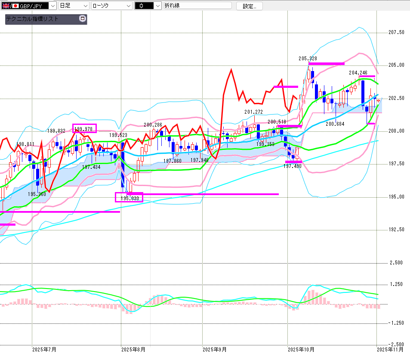410x354 pixels.
Task: Select the magenta line above 205.00 level
Action: click(326, 64)
